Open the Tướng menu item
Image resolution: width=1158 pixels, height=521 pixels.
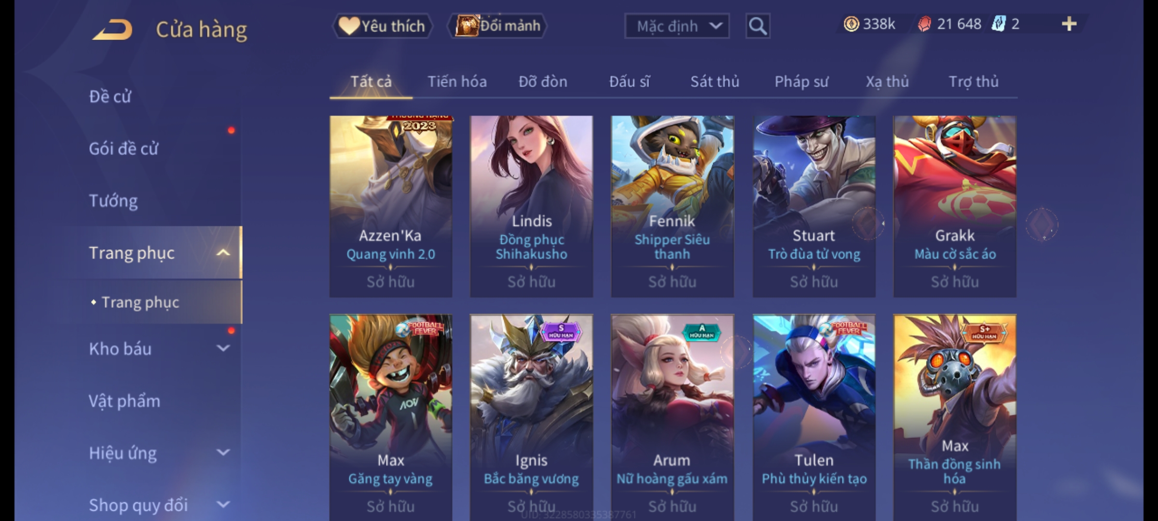click(113, 201)
